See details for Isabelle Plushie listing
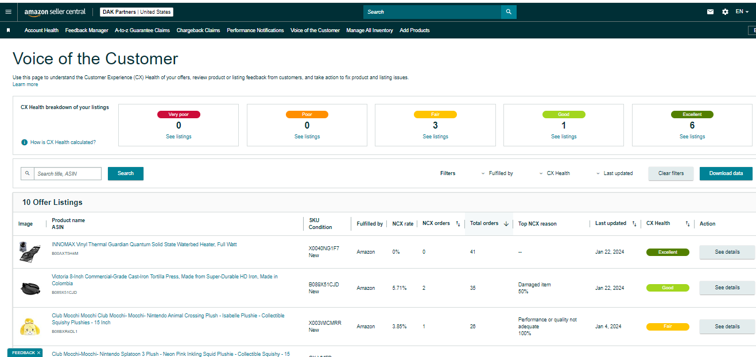The width and height of the screenshot is (756, 357). point(727,327)
